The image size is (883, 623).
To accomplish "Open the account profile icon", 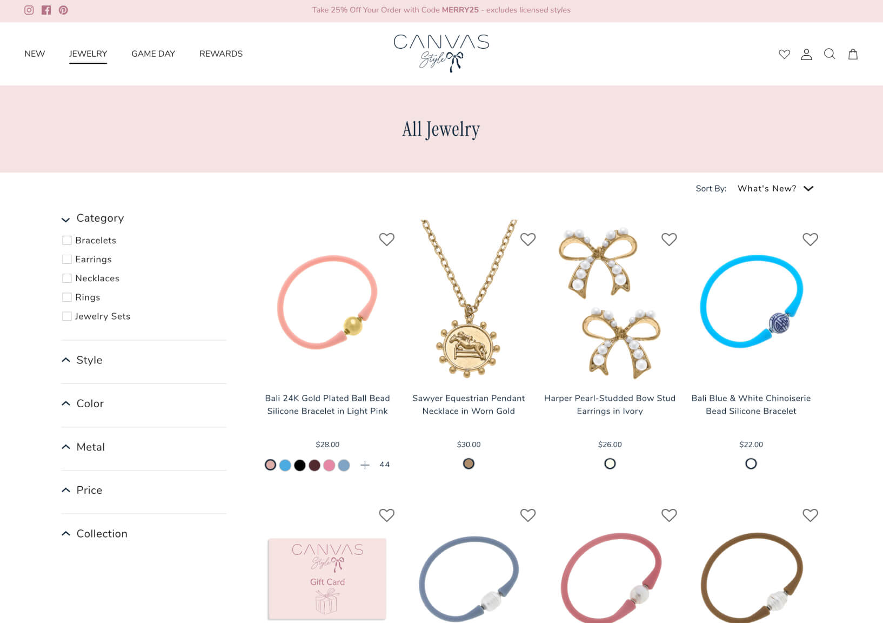I will pyautogui.click(x=806, y=54).
